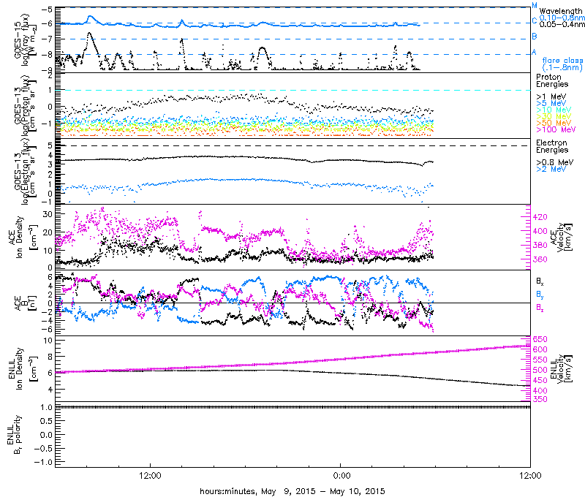
Task: Click the '>2 MeV' electron legend entry
Action: (551, 169)
